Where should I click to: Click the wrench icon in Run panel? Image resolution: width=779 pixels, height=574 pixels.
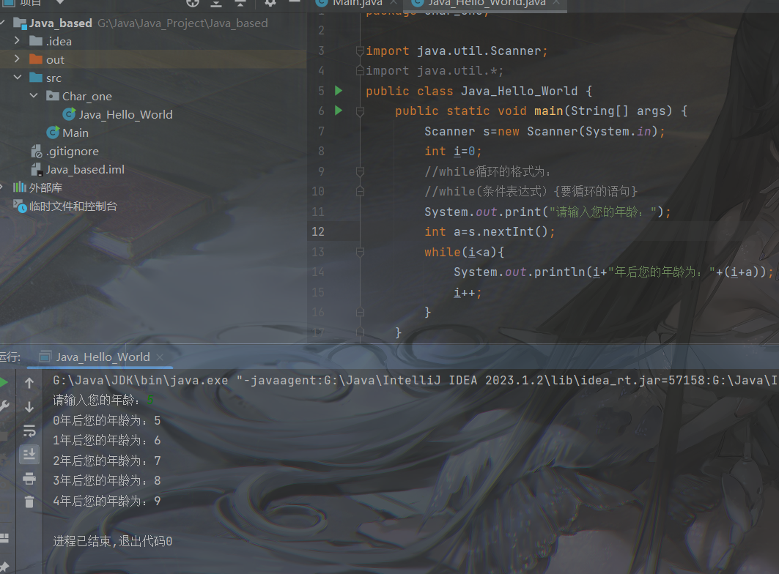click(4, 406)
